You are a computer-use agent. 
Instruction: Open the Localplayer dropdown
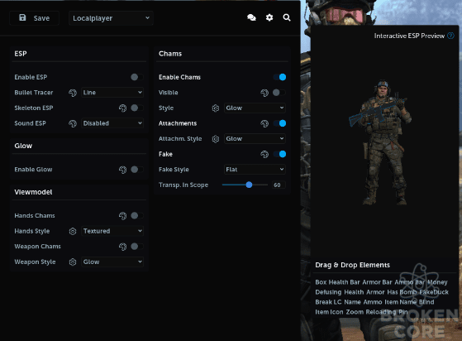pyautogui.click(x=111, y=18)
